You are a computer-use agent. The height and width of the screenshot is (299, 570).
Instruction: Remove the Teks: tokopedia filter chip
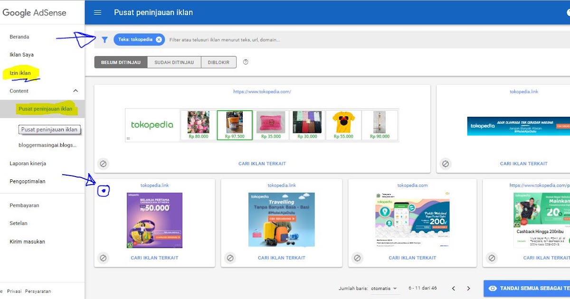pos(159,39)
